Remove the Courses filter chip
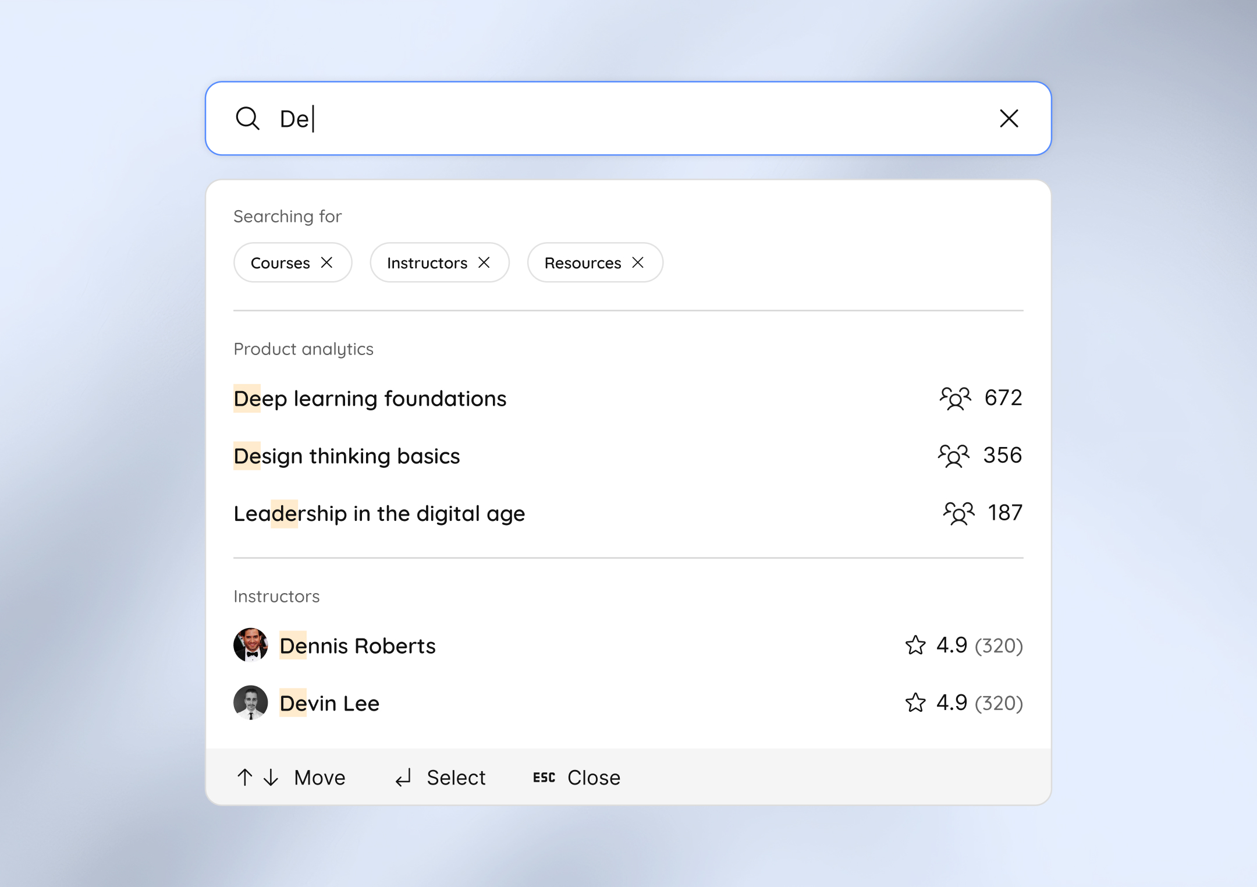 pos(327,262)
